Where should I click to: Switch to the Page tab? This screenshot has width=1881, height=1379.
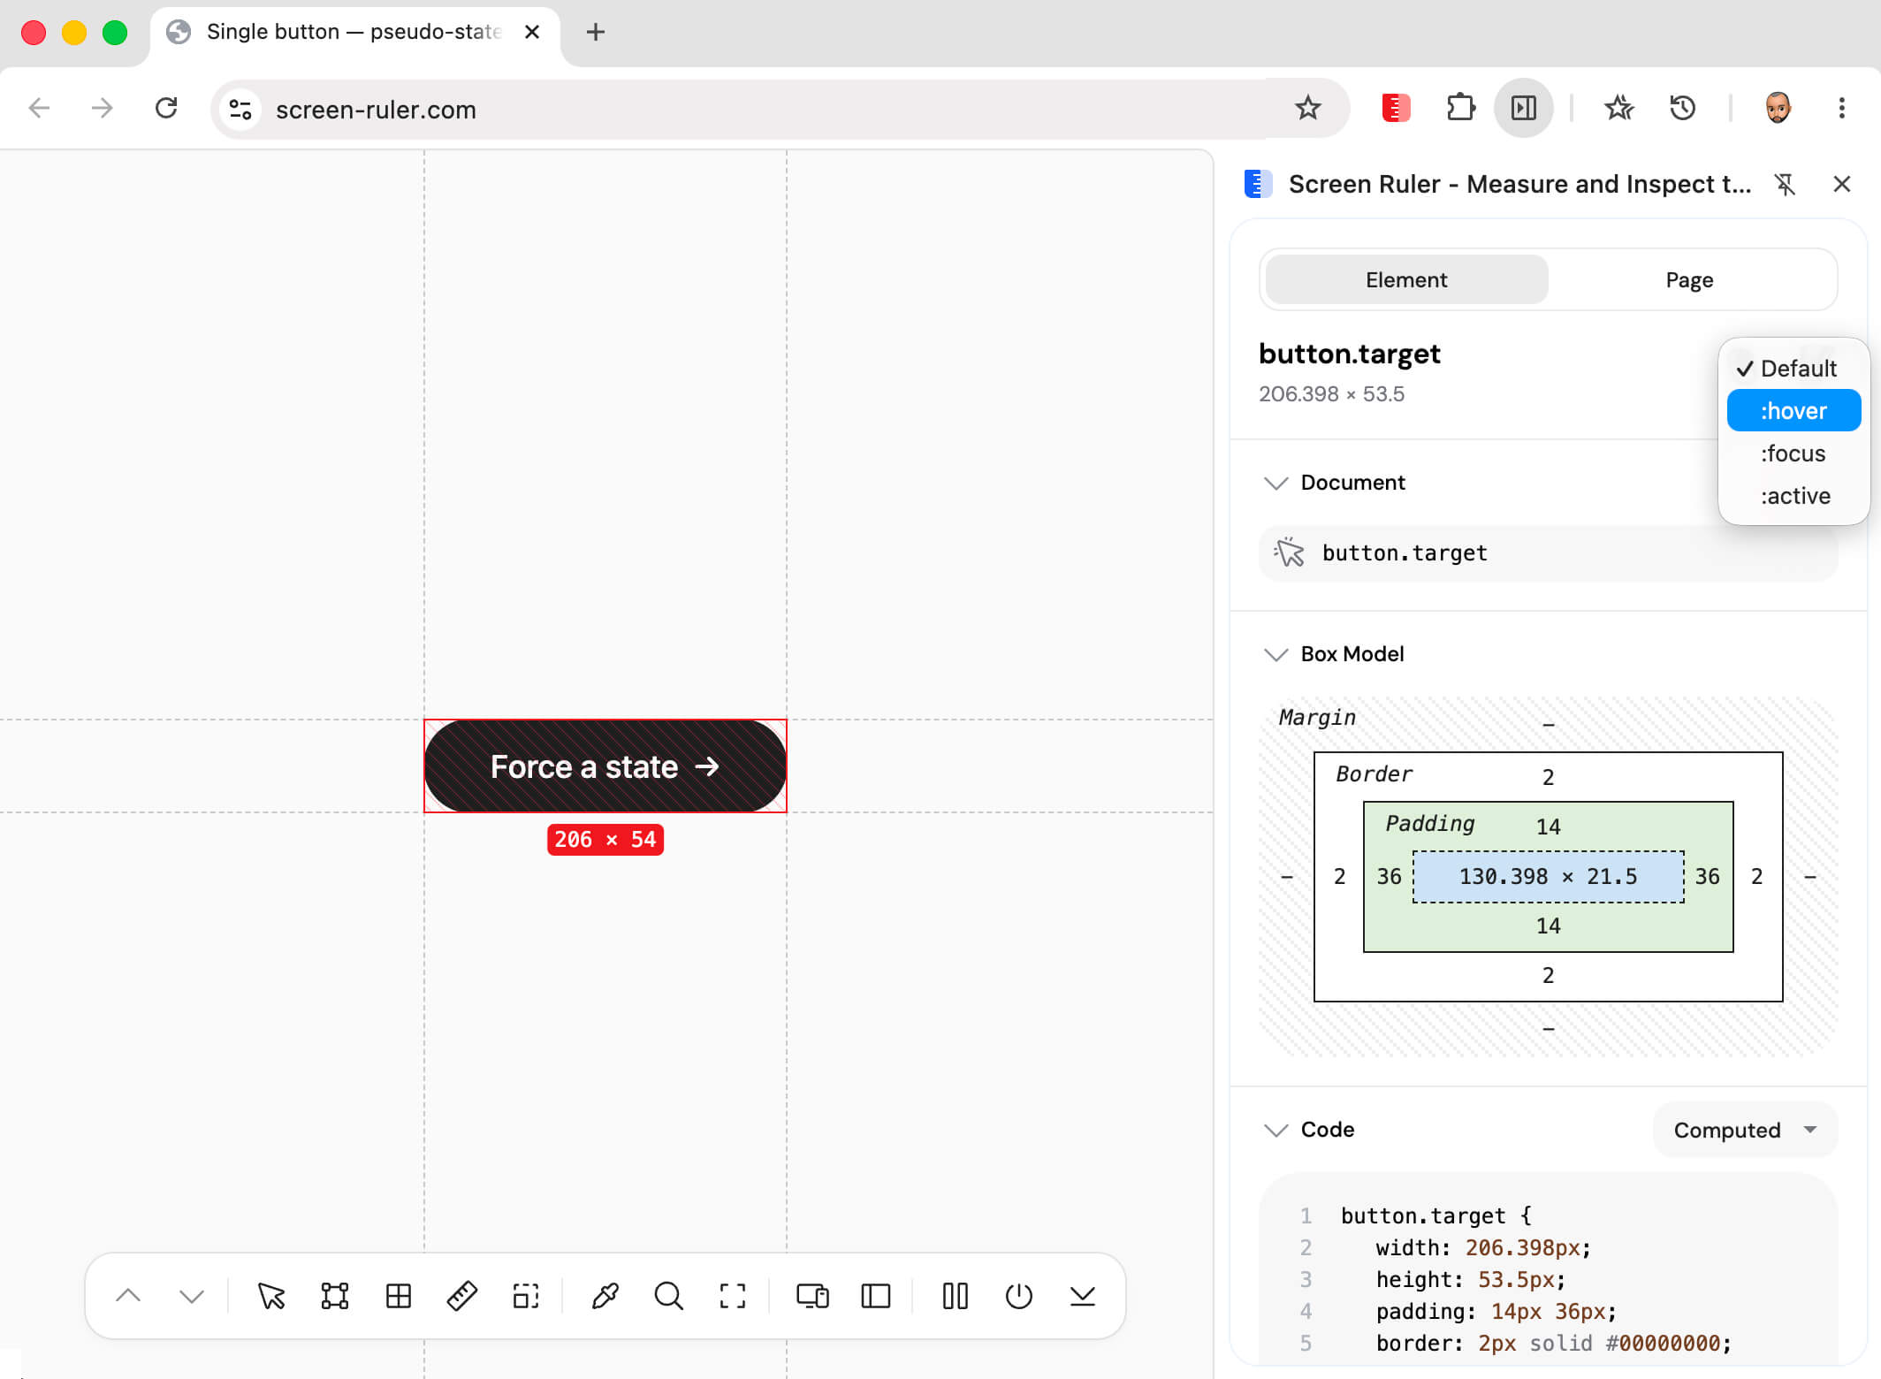coord(1689,280)
